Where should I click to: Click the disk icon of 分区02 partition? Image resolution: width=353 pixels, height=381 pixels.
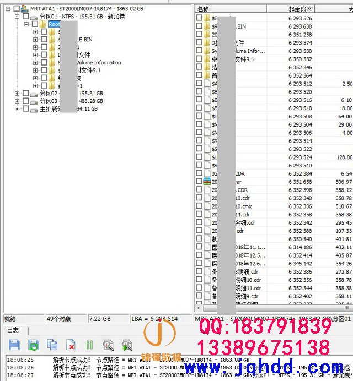pyautogui.click(x=34, y=94)
